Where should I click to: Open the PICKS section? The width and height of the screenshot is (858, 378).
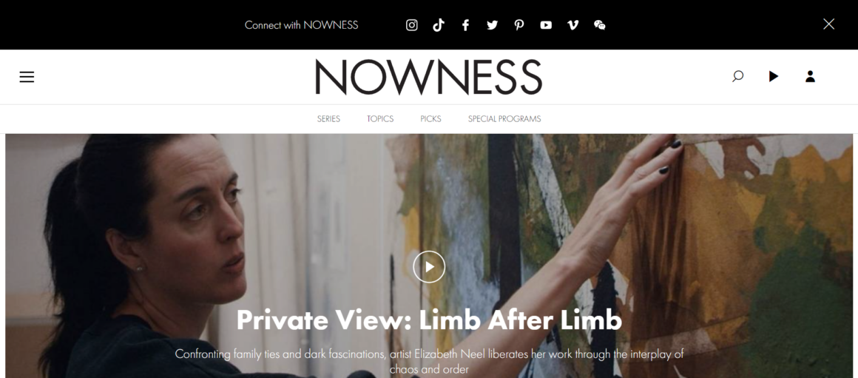tap(430, 118)
